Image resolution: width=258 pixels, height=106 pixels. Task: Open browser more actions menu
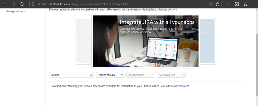(254, 4)
